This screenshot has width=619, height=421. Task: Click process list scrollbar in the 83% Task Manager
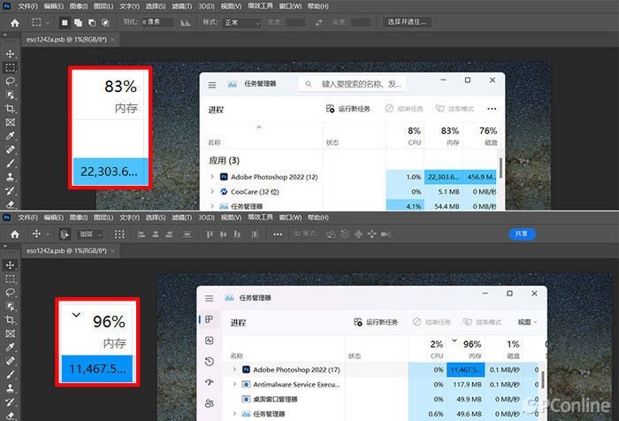[501, 168]
